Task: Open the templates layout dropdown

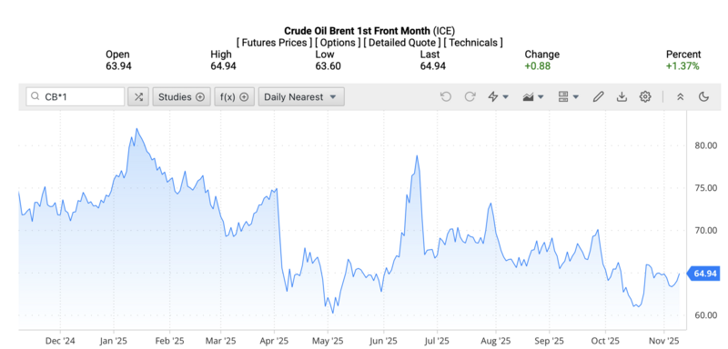Action: coord(568,97)
